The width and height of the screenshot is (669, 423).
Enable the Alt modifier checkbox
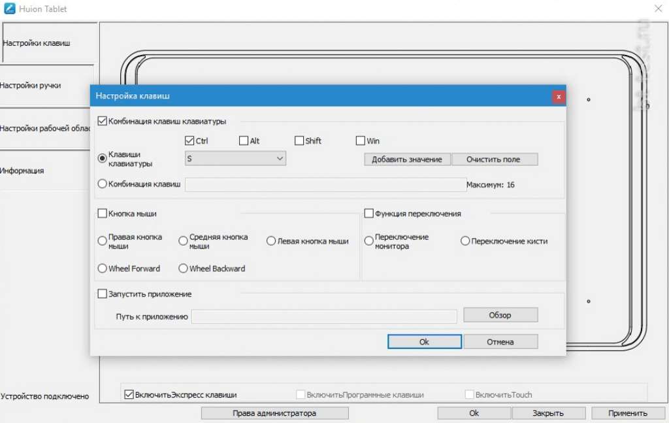click(x=244, y=141)
